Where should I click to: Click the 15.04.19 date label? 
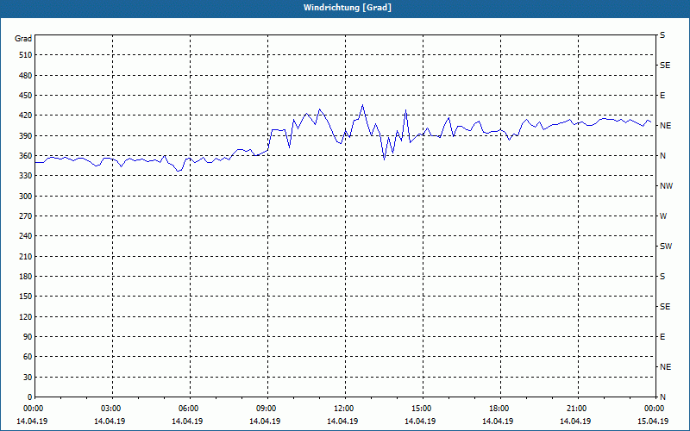pos(653,422)
